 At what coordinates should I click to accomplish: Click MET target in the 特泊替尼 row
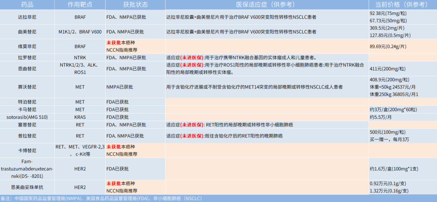pos(80,102)
